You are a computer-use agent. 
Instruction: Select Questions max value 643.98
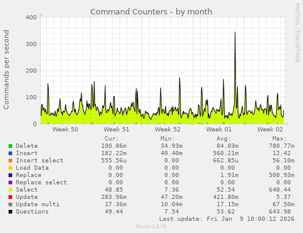coord(280,212)
